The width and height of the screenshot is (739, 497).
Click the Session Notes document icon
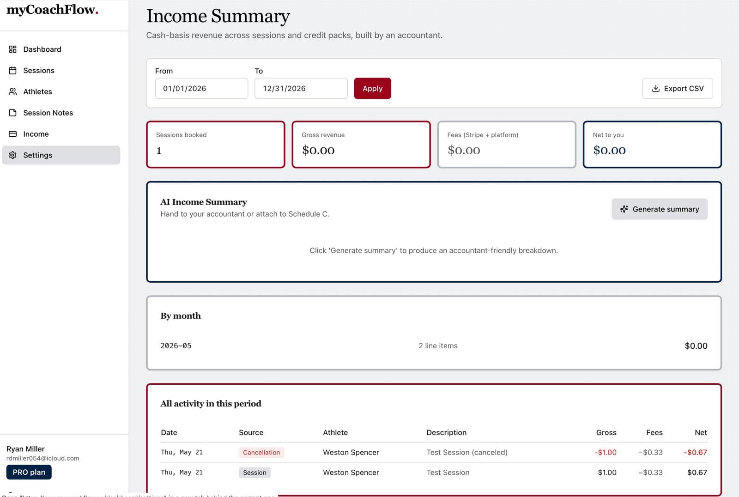(13, 113)
